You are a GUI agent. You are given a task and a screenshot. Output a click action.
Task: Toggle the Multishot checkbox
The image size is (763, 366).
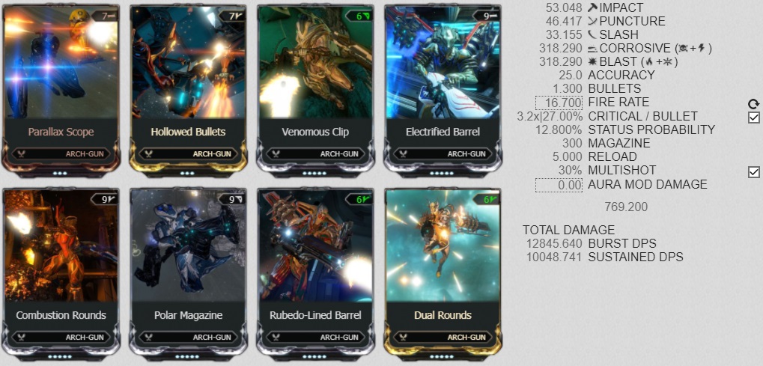click(x=754, y=171)
